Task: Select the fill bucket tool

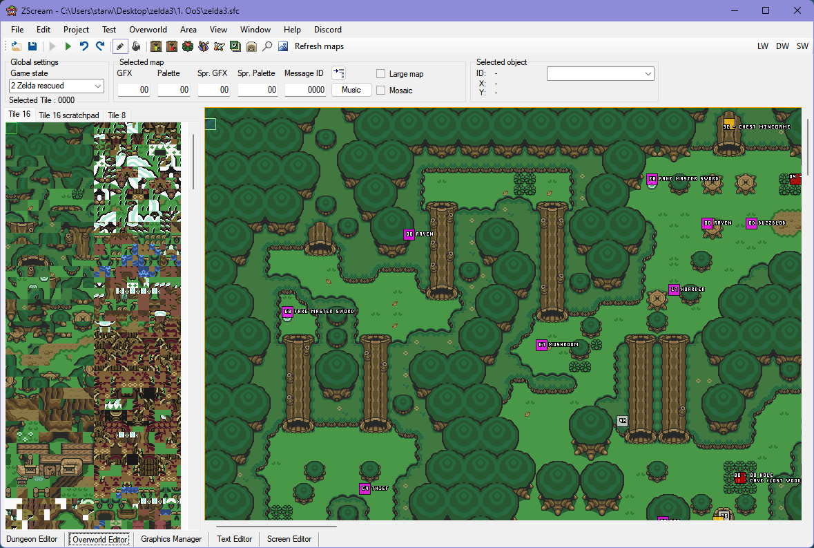Action: (x=136, y=46)
